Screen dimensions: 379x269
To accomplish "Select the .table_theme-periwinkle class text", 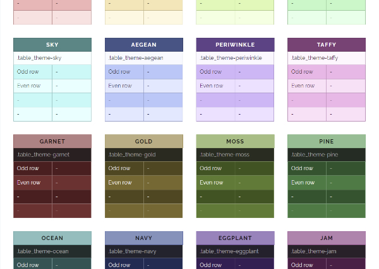I will (x=231, y=58).
